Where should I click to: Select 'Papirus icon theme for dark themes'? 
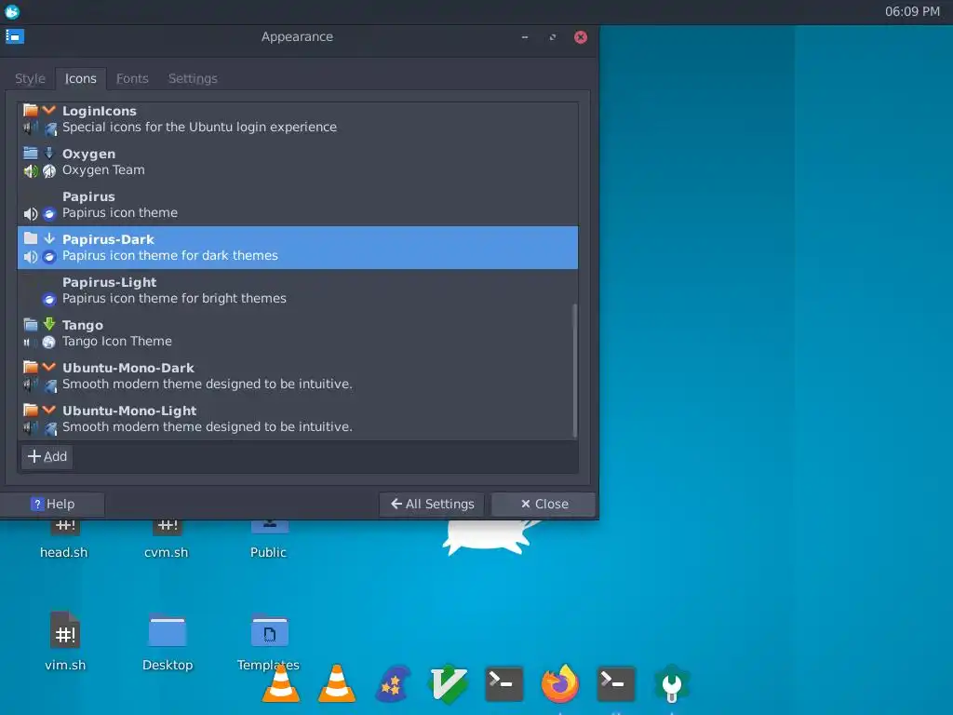click(x=298, y=248)
